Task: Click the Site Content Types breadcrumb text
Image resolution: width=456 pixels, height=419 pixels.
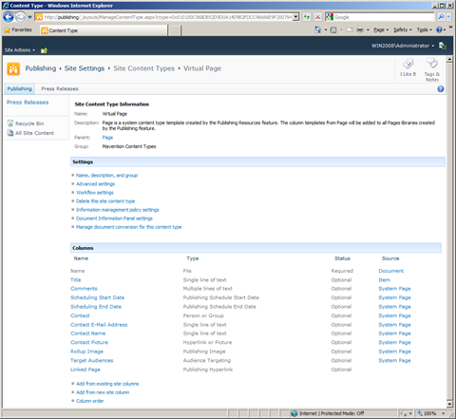Action: [x=144, y=68]
